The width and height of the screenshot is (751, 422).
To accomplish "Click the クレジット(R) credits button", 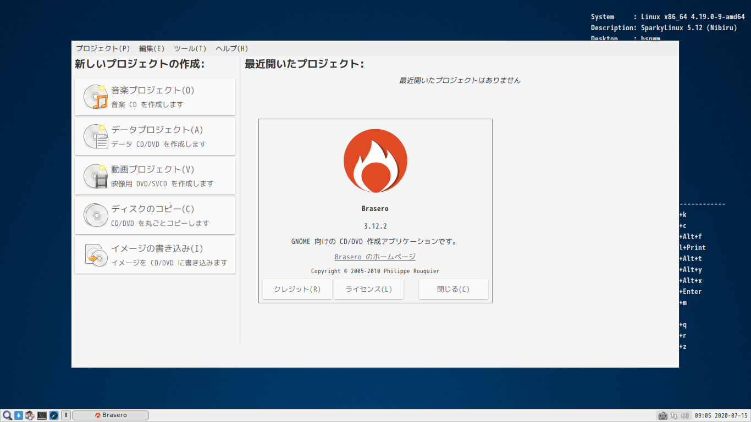I will coord(297,289).
